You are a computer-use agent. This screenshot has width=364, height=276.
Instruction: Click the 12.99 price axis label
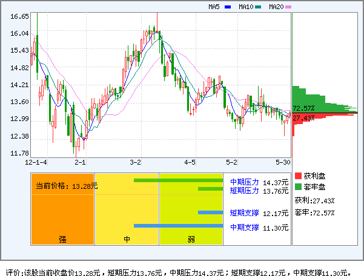point(19,119)
